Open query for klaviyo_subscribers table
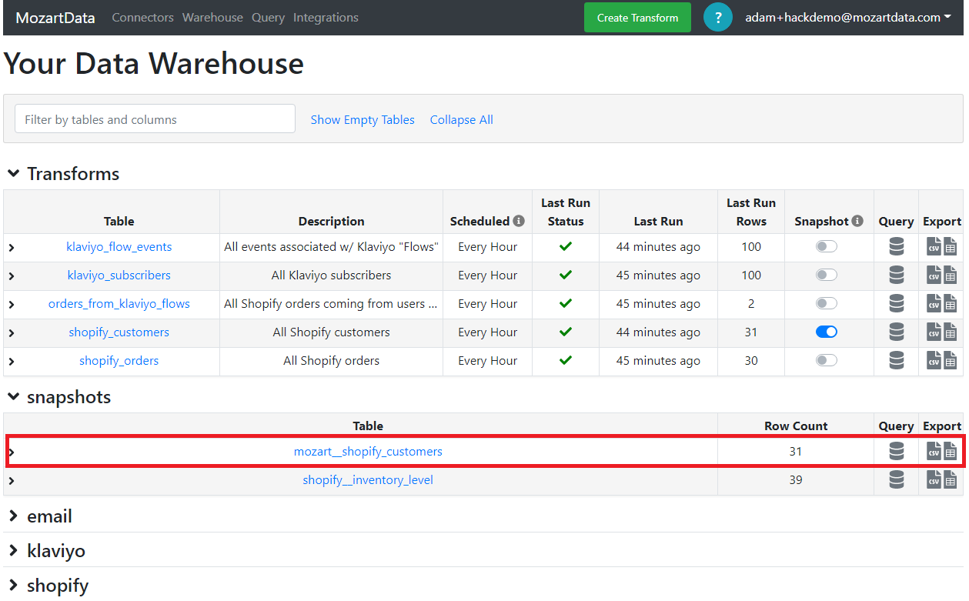This screenshot has height=601, width=969. click(x=896, y=275)
